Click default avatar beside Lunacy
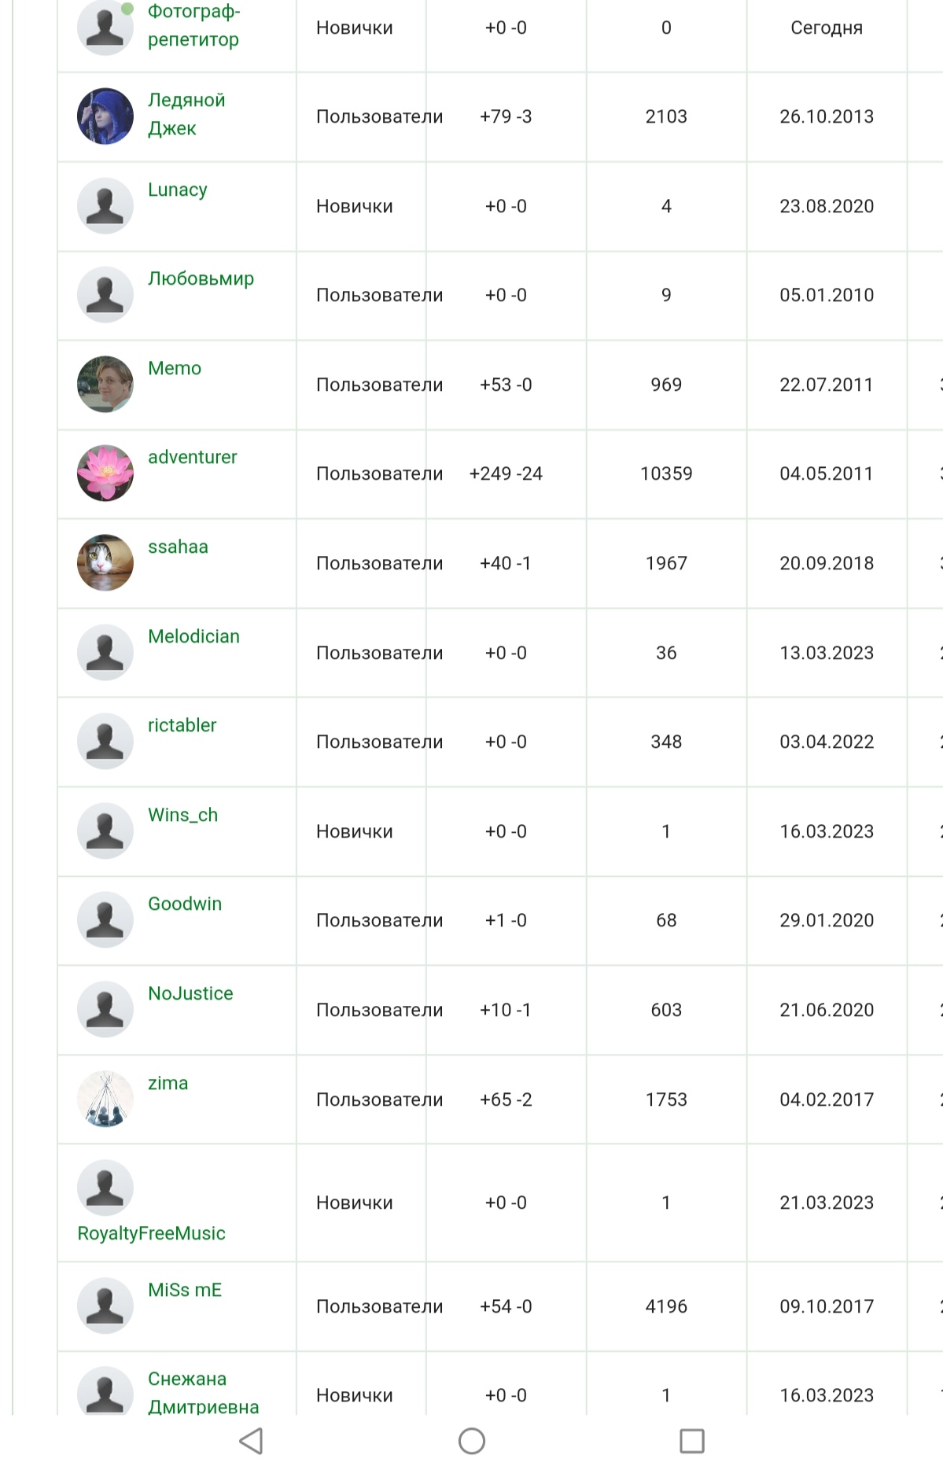This screenshot has width=943, height=1466. pos(105,206)
